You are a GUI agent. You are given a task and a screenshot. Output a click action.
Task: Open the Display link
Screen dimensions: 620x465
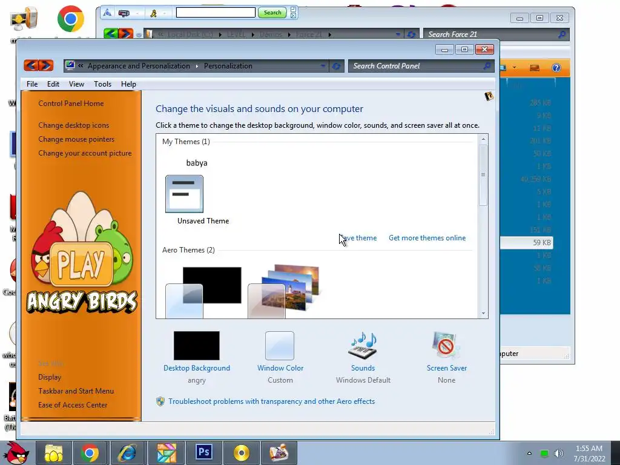[50, 377]
